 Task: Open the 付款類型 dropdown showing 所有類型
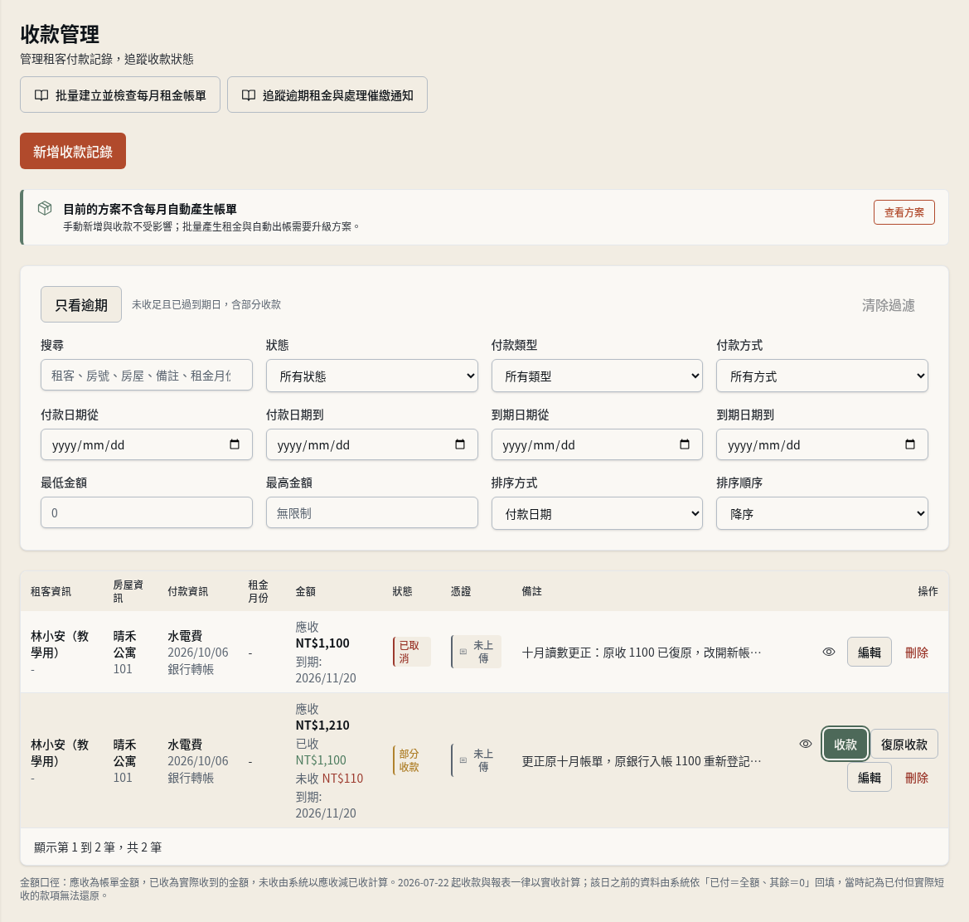coord(597,376)
